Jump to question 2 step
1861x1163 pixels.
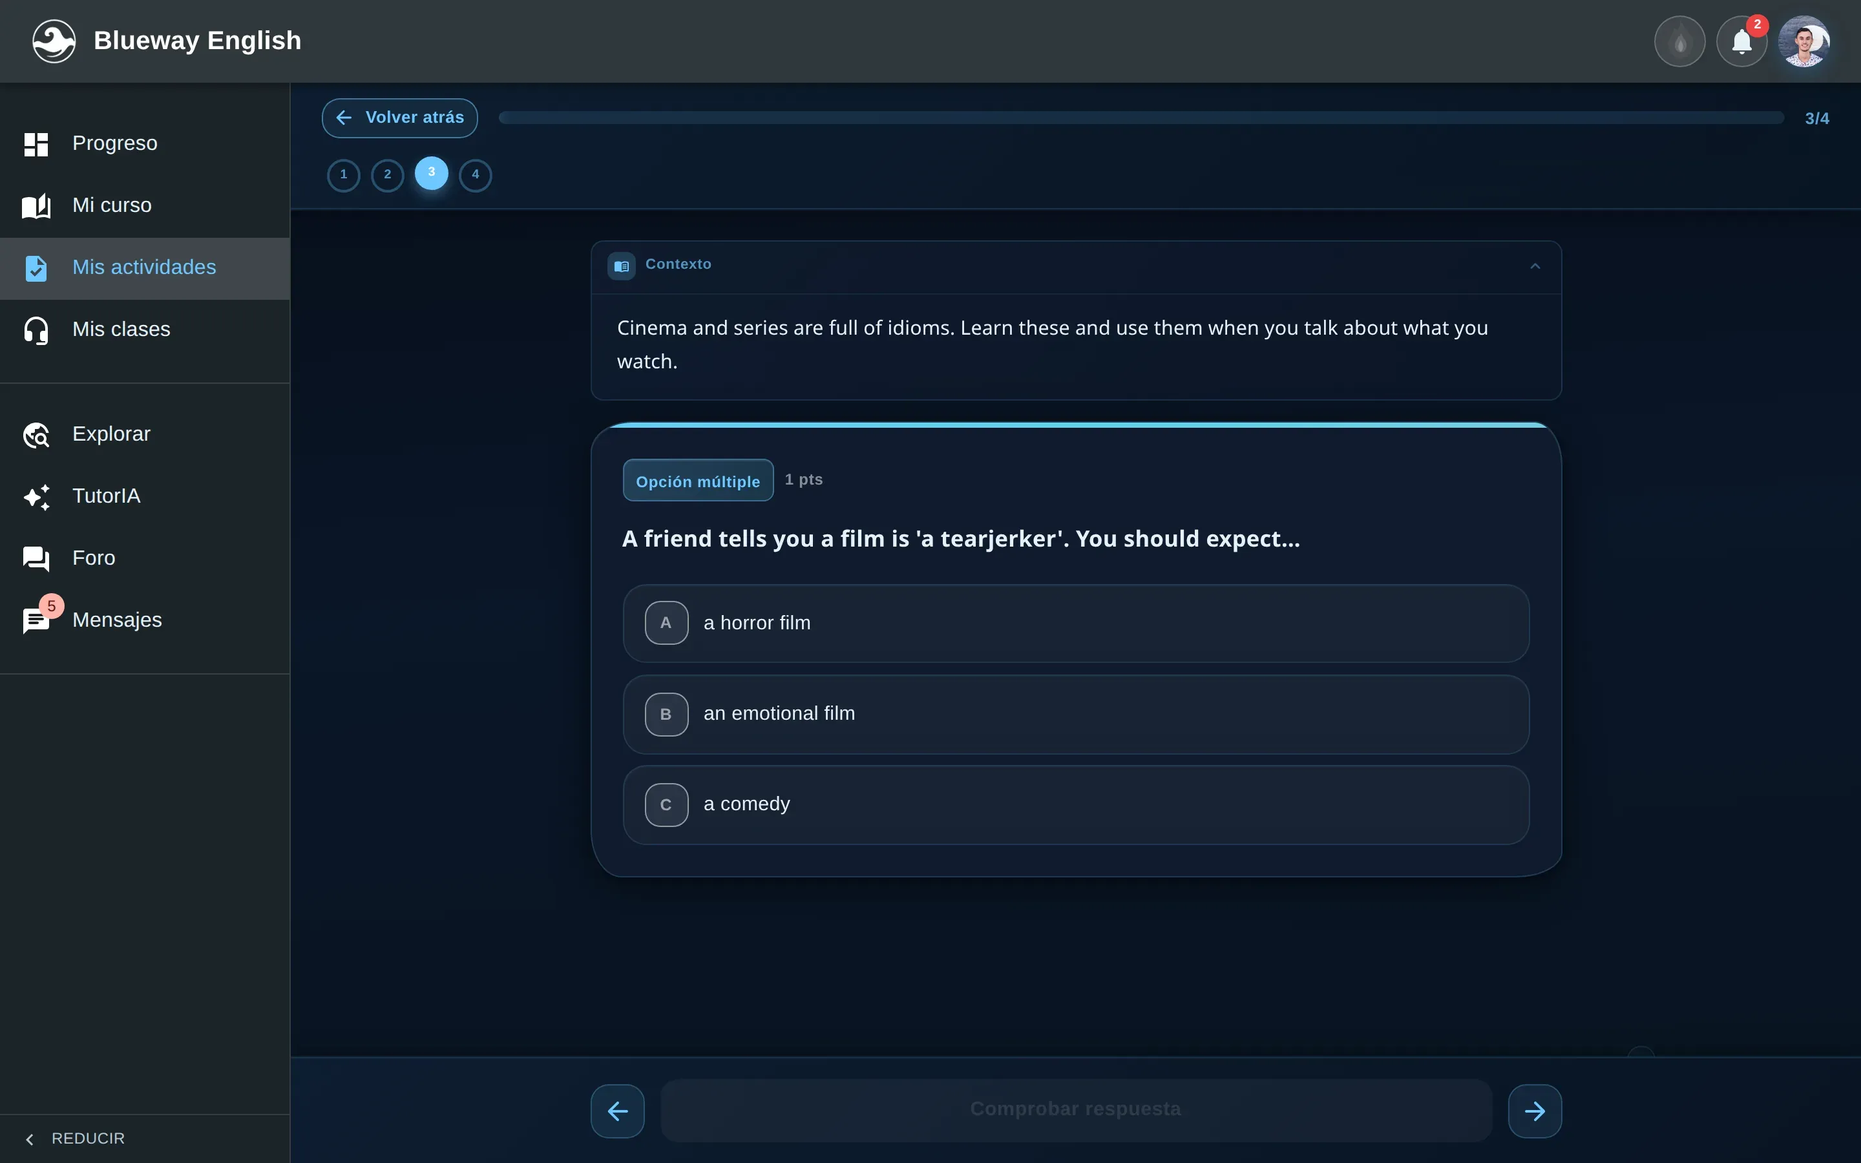[x=388, y=174]
